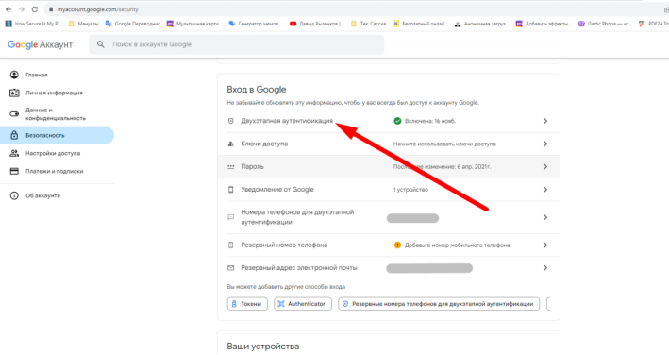The height and width of the screenshot is (355, 669).
Task: Click 'Резервные номера телефонов для двухэтапной аутентификации' button
Action: pos(439,304)
